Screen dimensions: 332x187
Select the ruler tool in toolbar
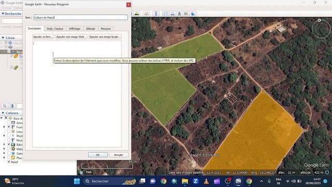click(x=156, y=14)
